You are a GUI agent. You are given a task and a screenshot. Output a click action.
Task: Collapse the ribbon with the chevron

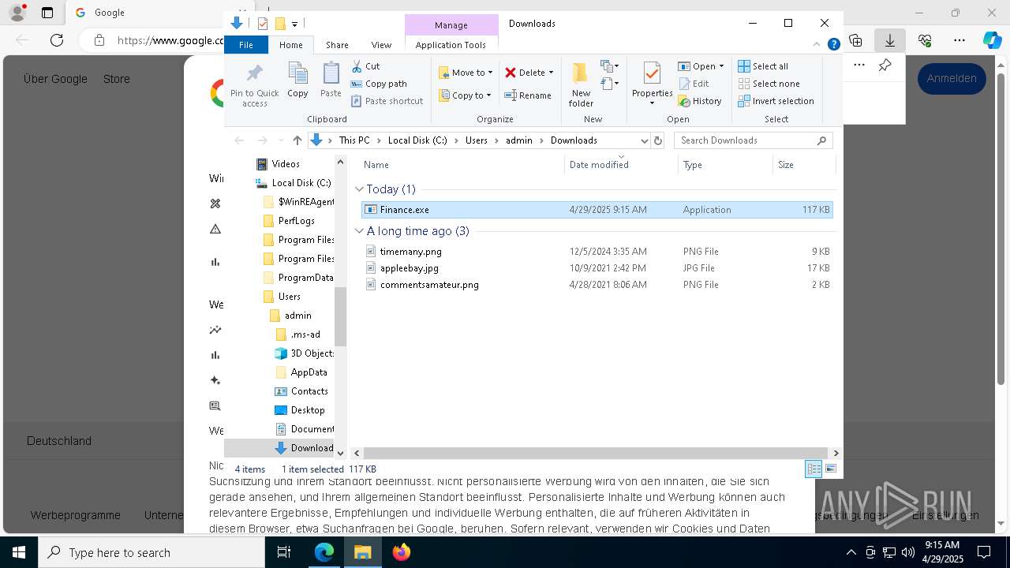(817, 45)
